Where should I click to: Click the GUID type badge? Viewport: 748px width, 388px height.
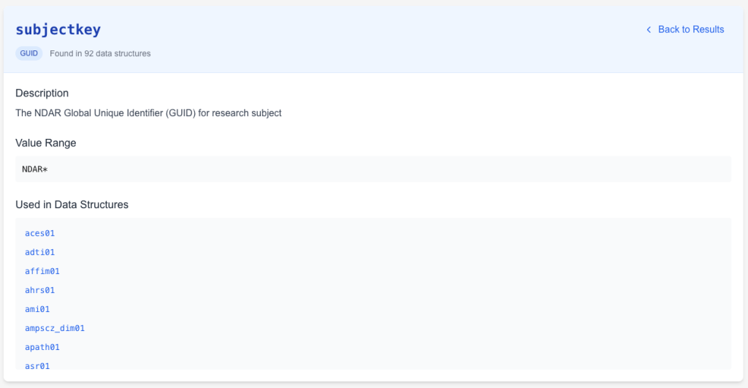point(29,53)
